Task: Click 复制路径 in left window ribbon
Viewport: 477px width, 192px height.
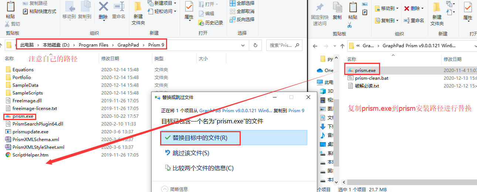Action: pyautogui.click(x=35, y=3)
